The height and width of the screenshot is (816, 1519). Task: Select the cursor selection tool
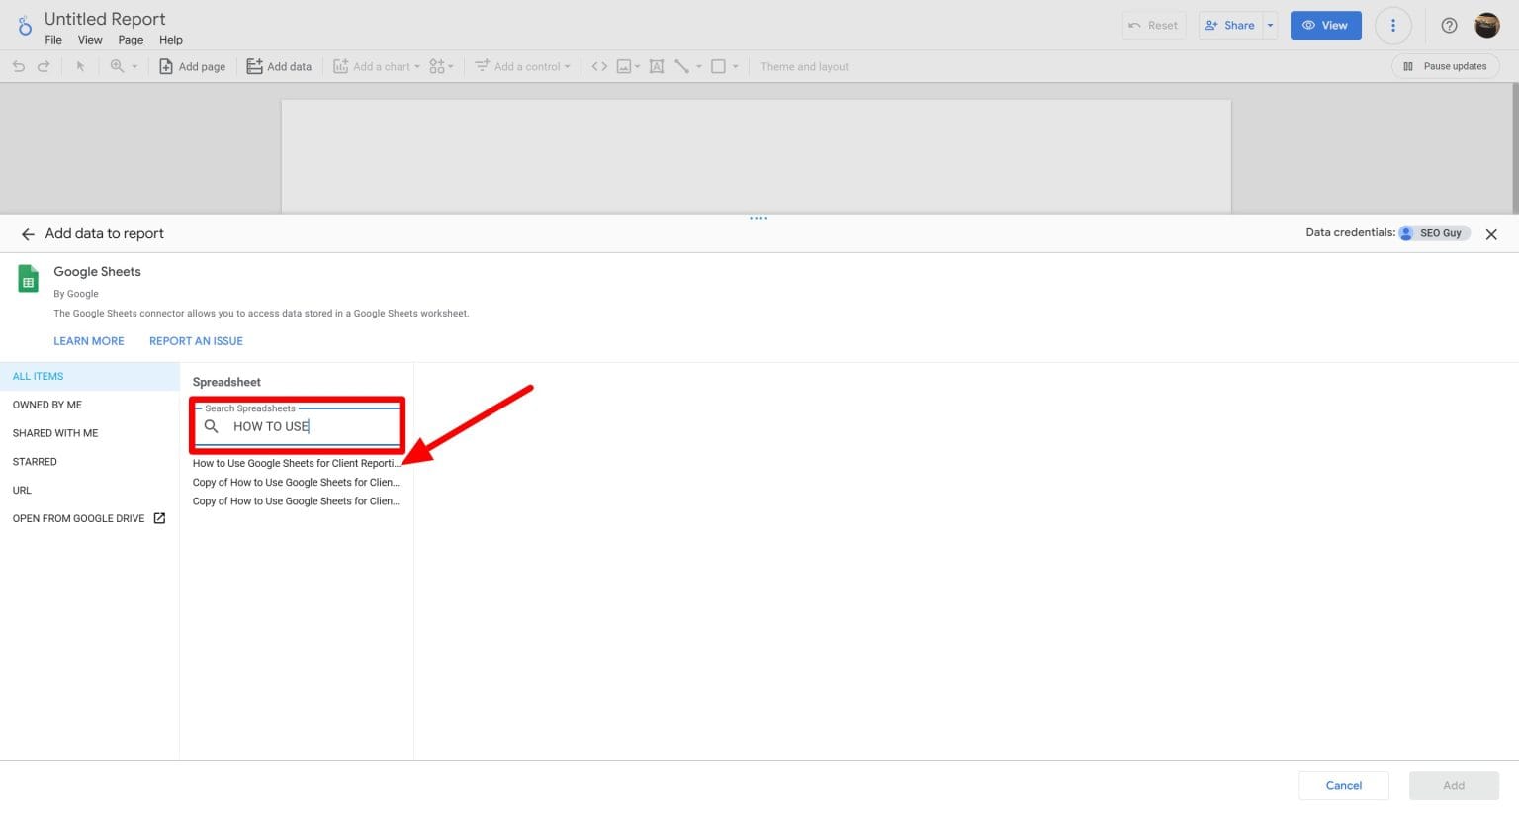click(80, 66)
